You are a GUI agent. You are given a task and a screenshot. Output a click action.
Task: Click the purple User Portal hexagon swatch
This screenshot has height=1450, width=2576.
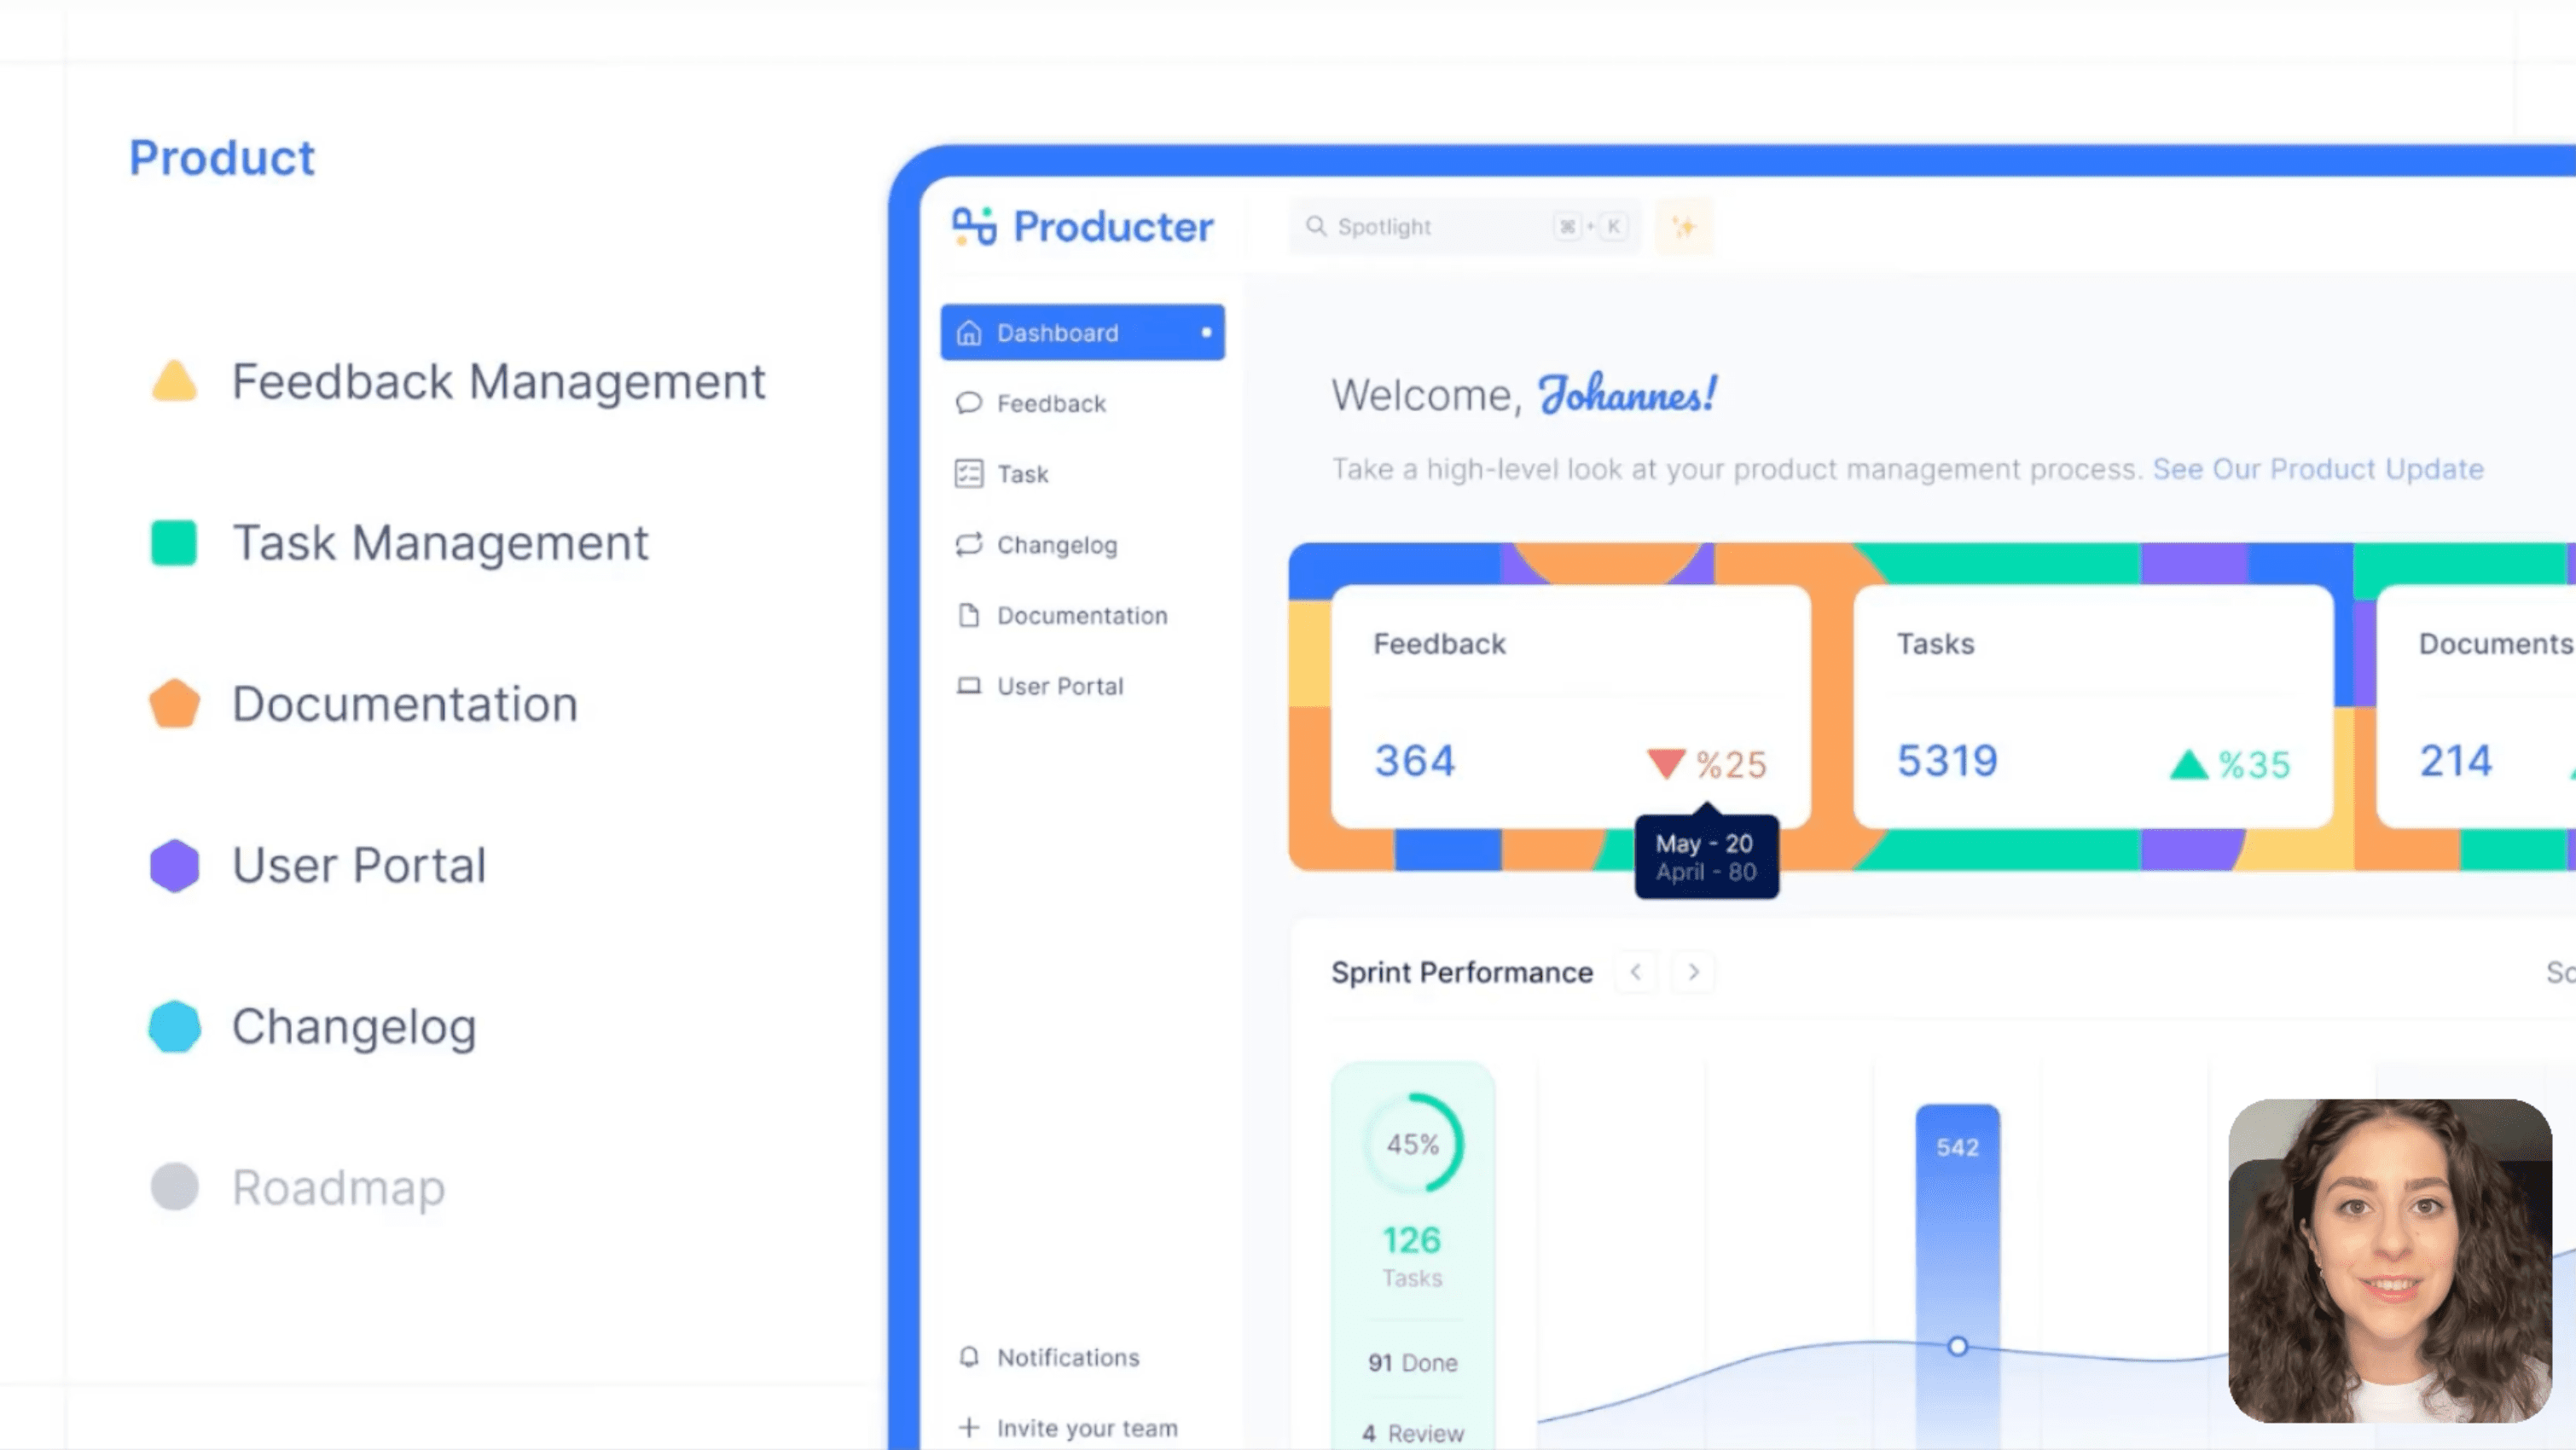coord(175,865)
